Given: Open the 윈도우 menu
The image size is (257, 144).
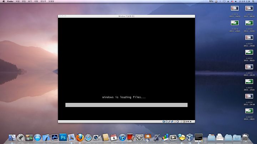Looking at the screenshot, I should (43, 1).
